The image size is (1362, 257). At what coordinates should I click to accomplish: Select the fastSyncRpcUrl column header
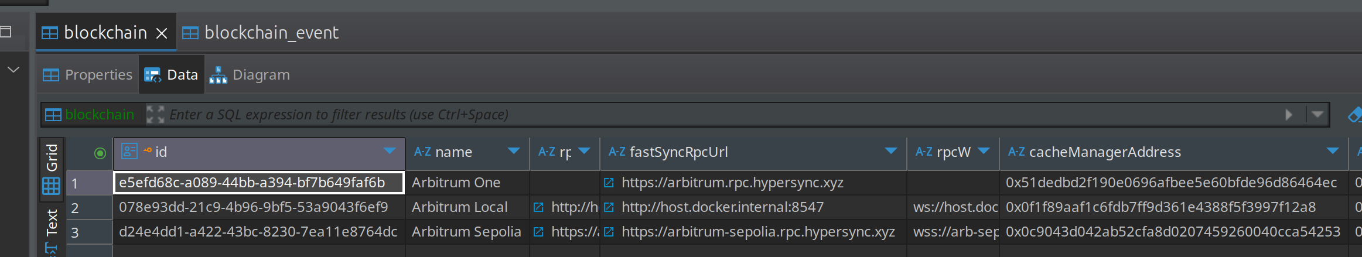tap(753, 153)
